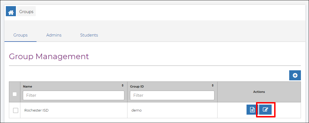Check the Rochester ISD row checkbox
Image resolution: width=309 pixels, height=123 pixels.
pyautogui.click(x=16, y=110)
